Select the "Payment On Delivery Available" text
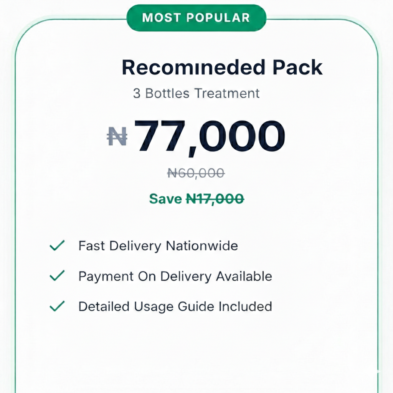 pyautogui.click(x=175, y=276)
